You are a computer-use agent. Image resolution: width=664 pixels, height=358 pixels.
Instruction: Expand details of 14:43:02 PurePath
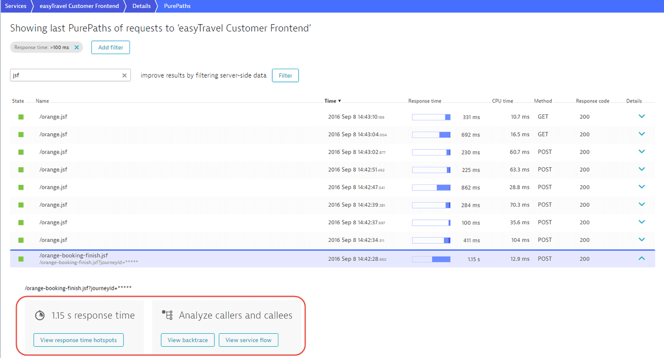642,151
